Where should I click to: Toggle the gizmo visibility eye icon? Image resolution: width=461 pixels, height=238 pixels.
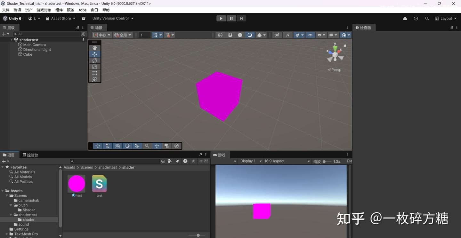310,35
